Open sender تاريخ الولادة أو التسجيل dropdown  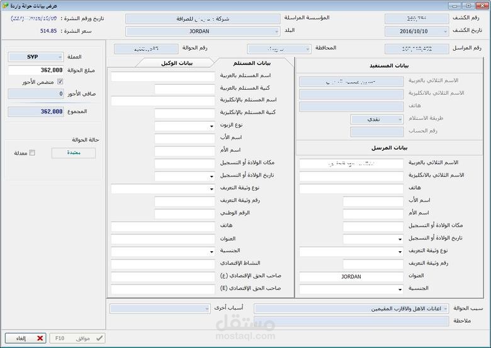click(400, 239)
